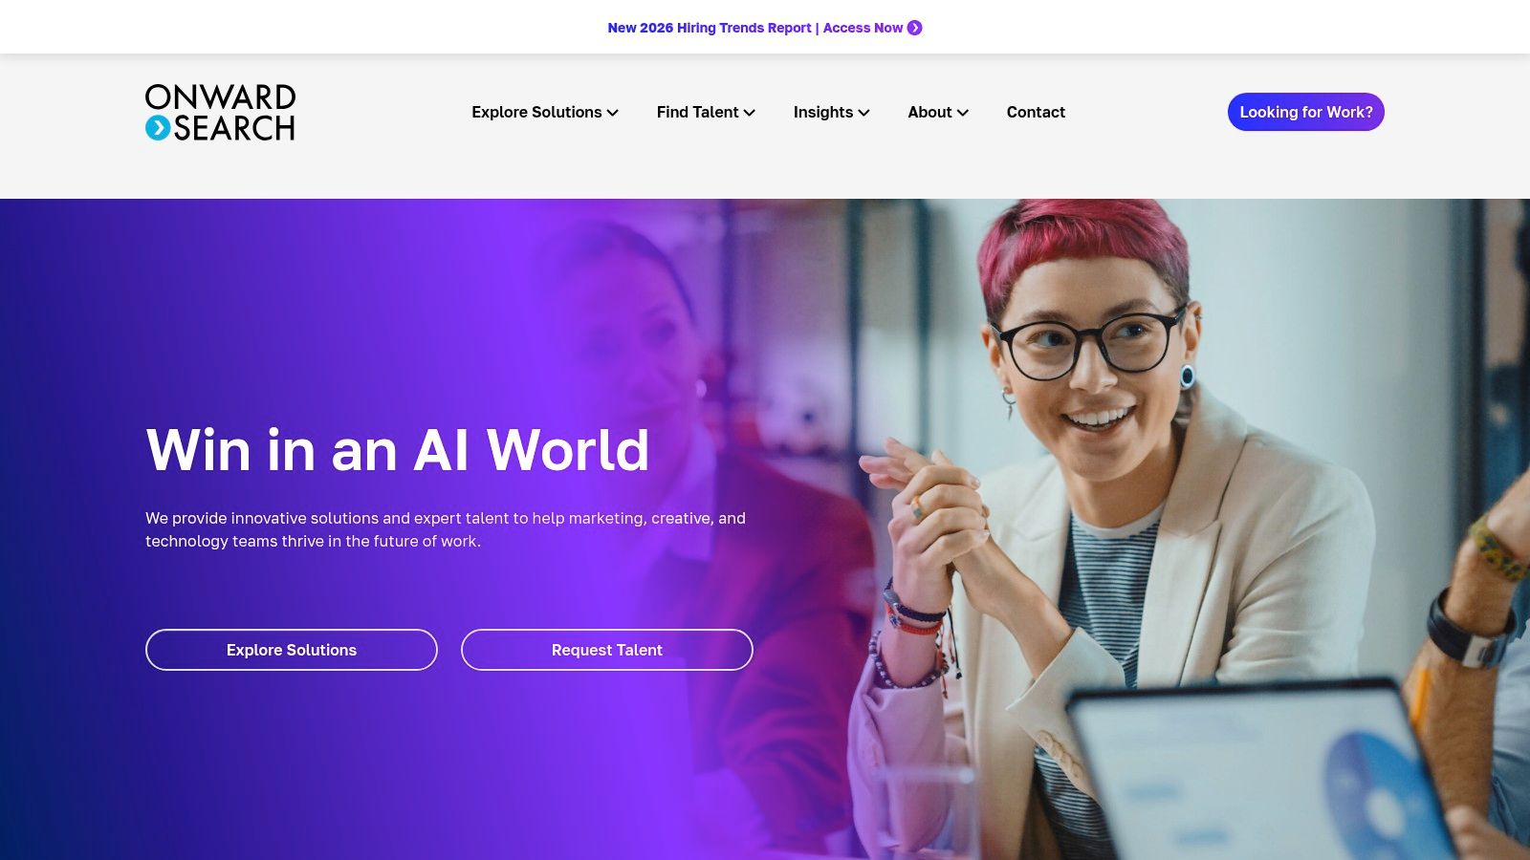Open the Find Talent nav menu
Screen dimensions: 1530x860
pyautogui.click(x=706, y=112)
